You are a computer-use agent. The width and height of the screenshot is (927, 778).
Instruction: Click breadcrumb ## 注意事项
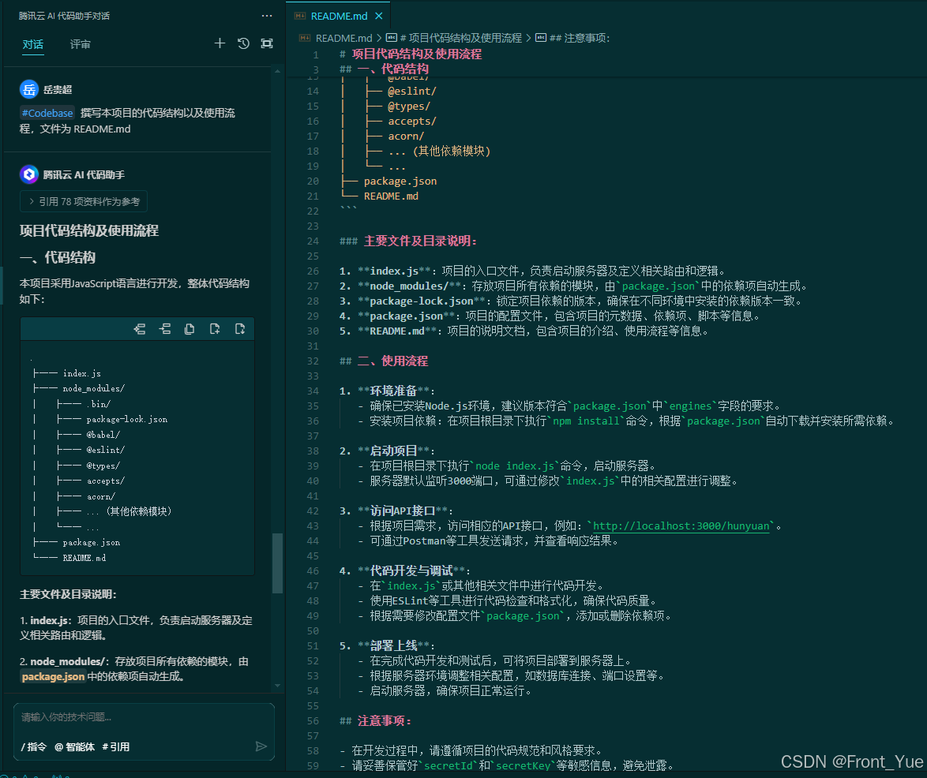coord(580,38)
